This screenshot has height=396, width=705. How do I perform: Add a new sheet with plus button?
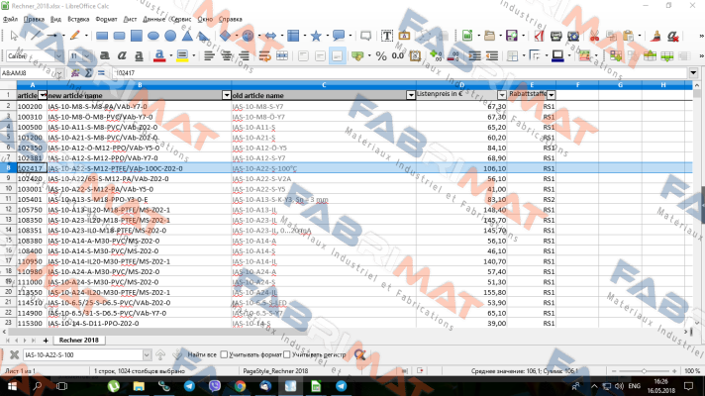point(46,341)
